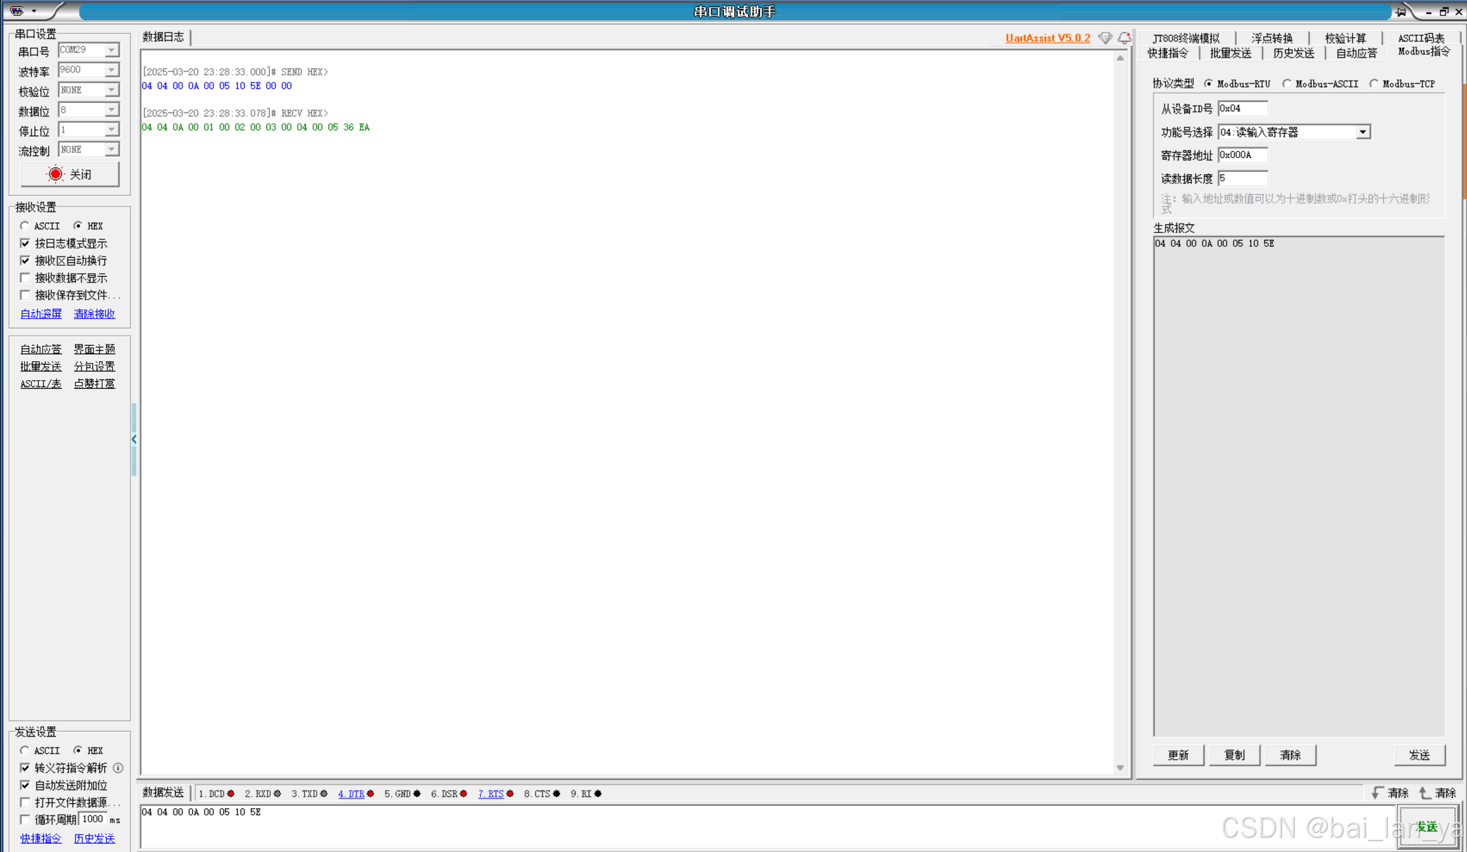Screen dimensions: 1467x852
Task: Check the 循环周期 checkbox
Action: pos(25,819)
